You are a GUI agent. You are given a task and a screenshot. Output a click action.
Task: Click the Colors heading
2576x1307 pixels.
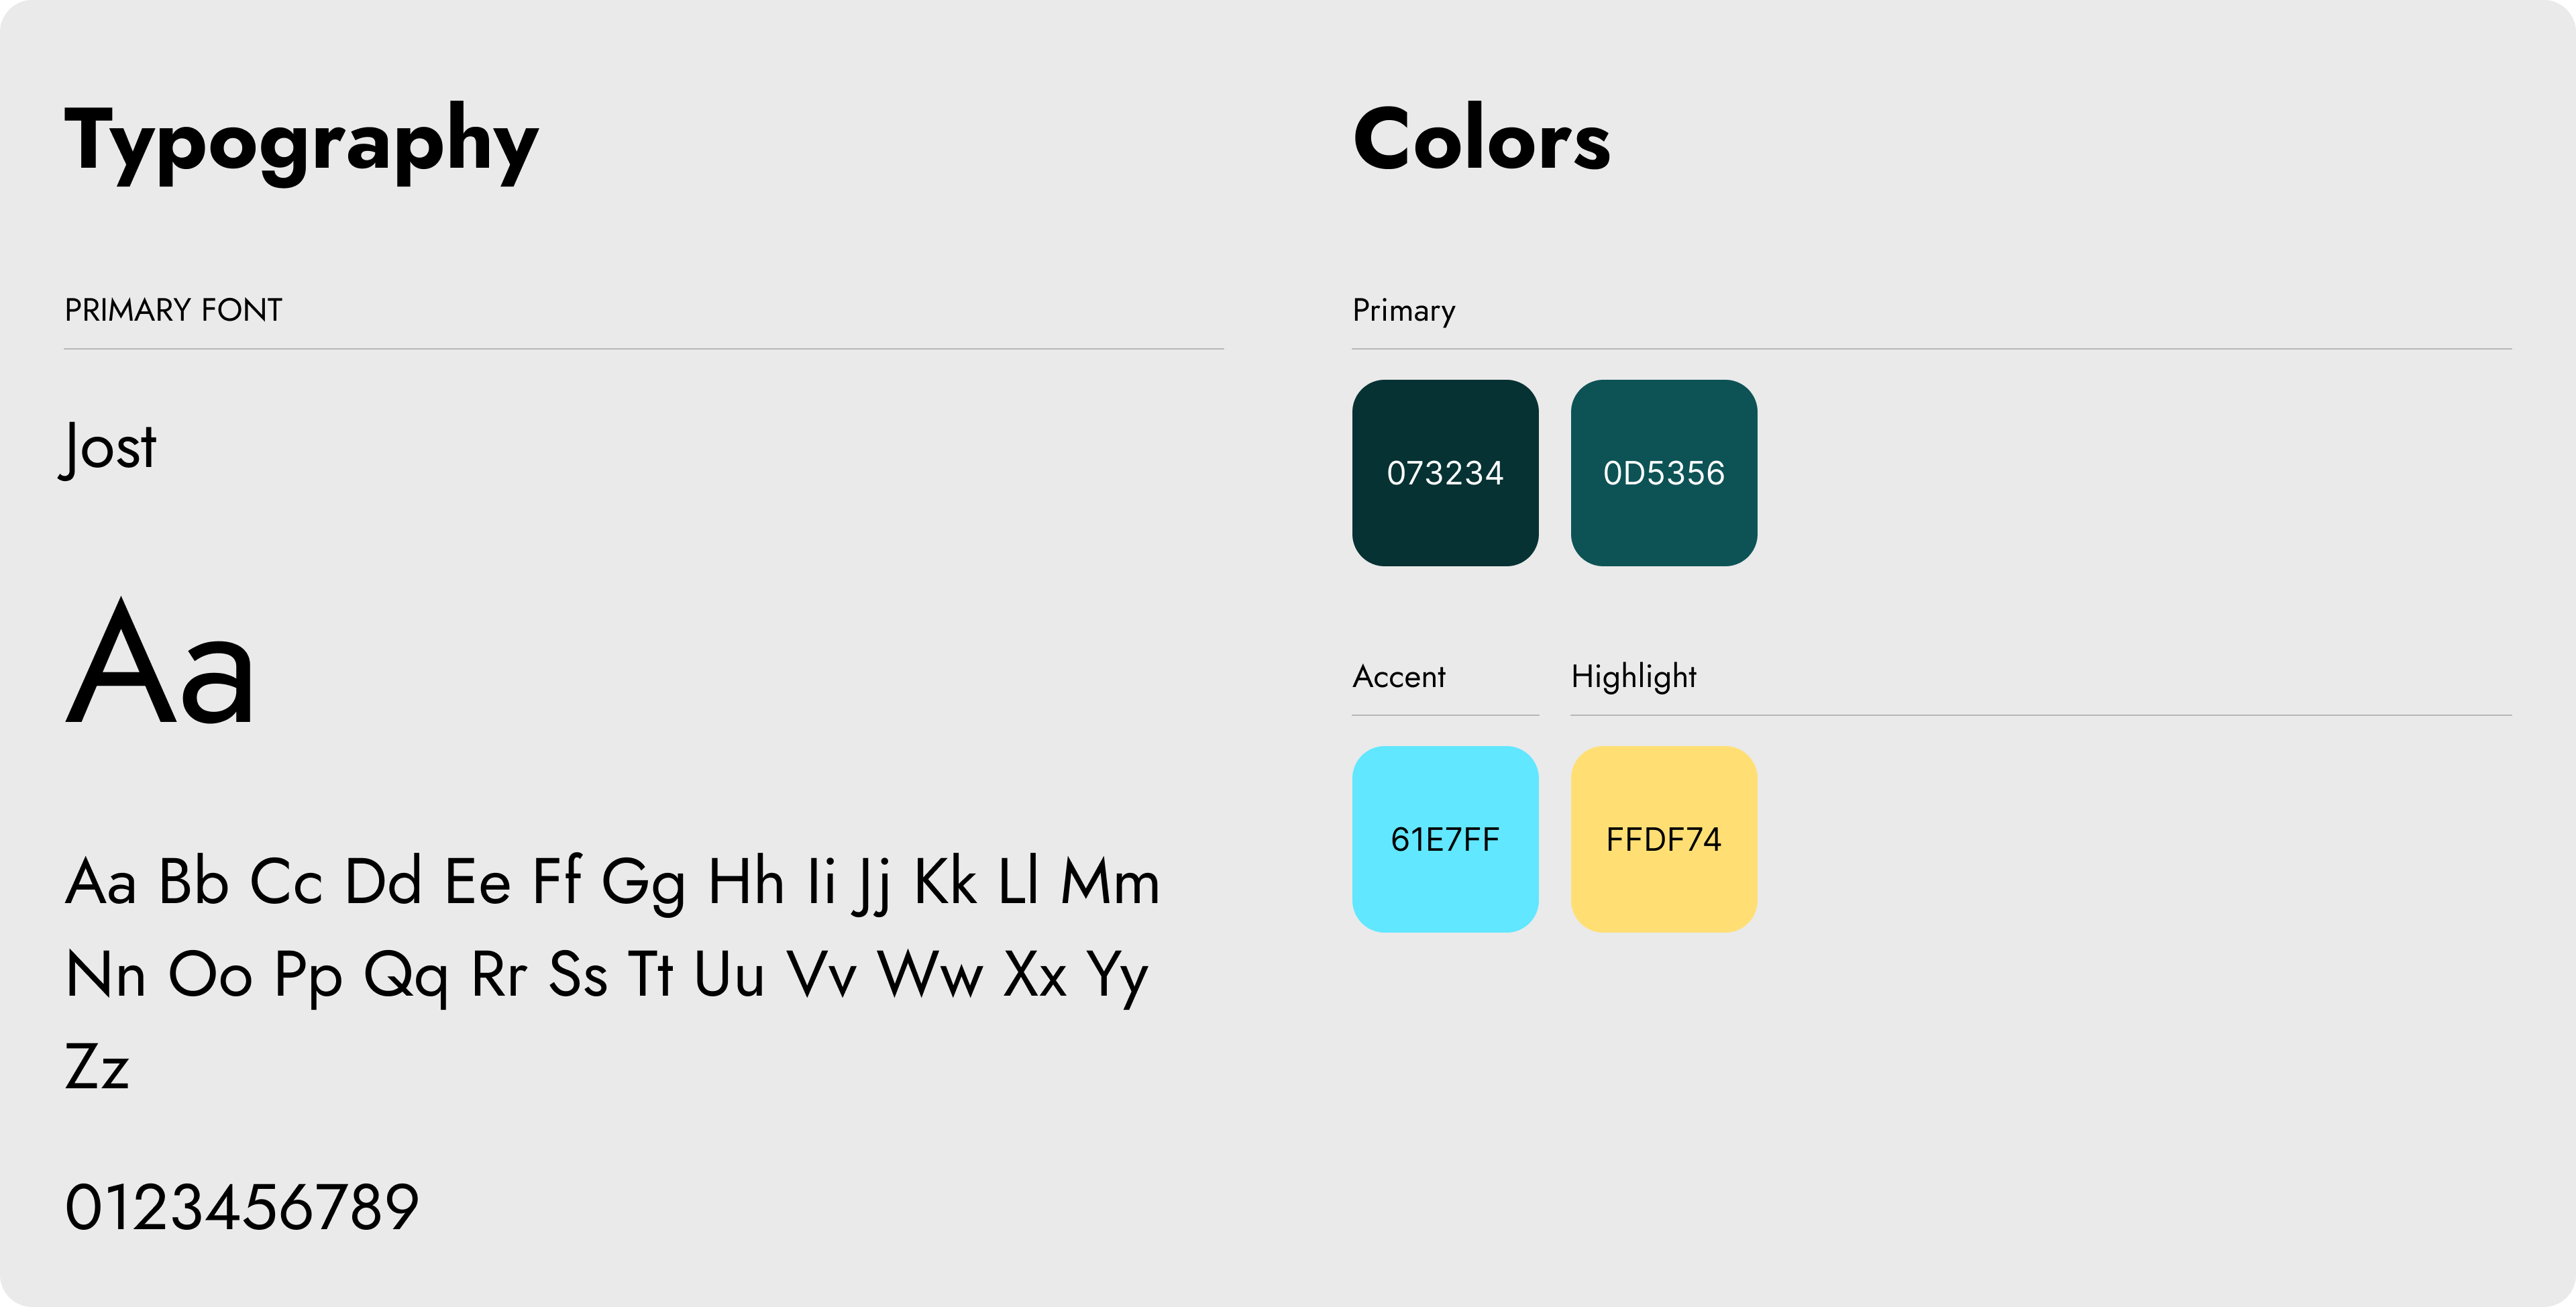pos(1481,140)
